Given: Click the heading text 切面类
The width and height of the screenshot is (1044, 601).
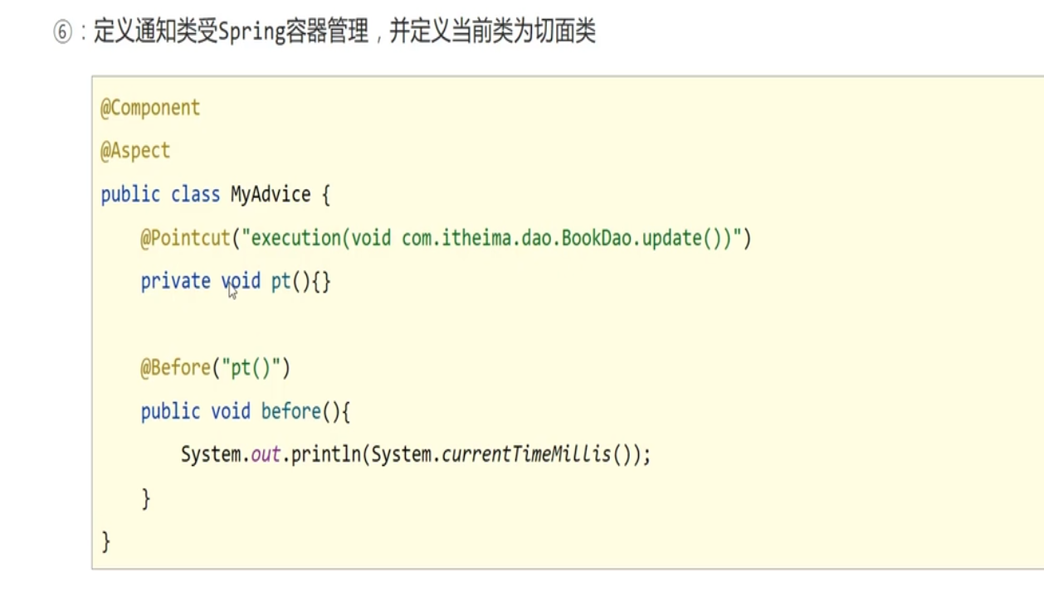Looking at the screenshot, I should (565, 33).
